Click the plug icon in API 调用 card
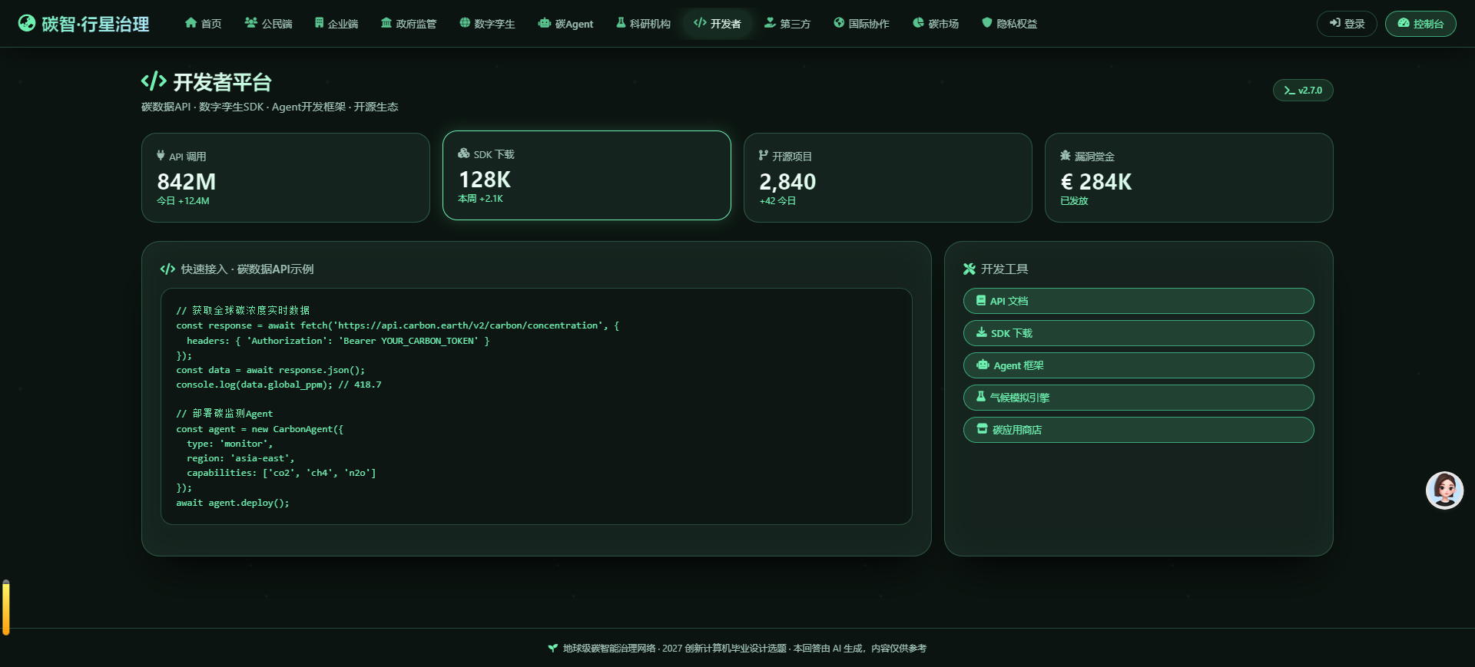Screen dimensions: 1475x667 (x=161, y=156)
